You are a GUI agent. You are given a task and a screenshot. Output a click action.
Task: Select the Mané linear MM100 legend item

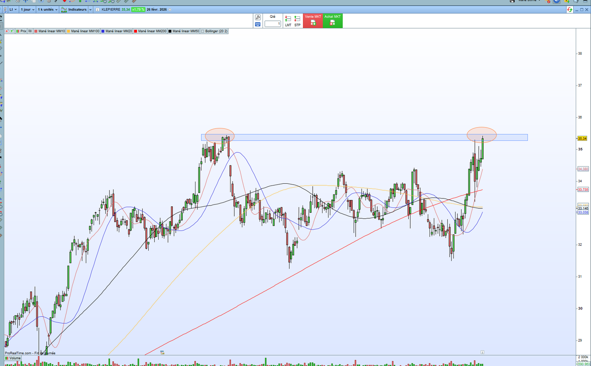(83, 31)
